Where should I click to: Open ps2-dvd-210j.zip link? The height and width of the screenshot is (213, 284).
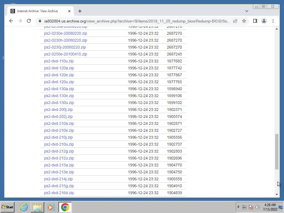click(x=58, y=137)
